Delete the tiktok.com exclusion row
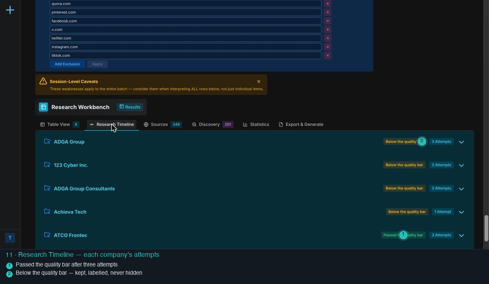This screenshot has height=284, width=489. coord(327,55)
